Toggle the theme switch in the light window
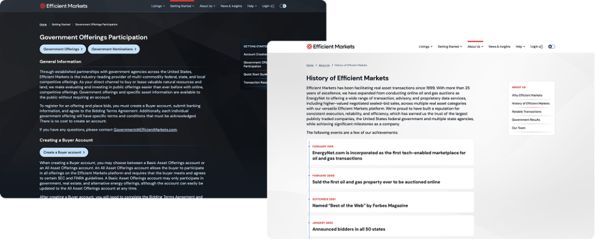The width and height of the screenshot is (595, 239). click(x=551, y=46)
